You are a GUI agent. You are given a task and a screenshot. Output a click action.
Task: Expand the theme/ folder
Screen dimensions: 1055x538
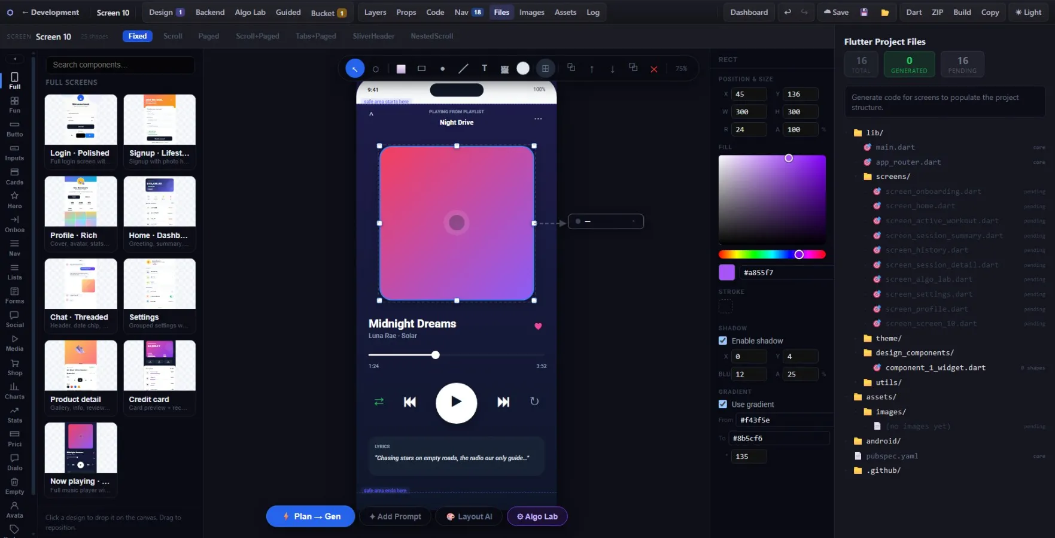click(x=882, y=338)
